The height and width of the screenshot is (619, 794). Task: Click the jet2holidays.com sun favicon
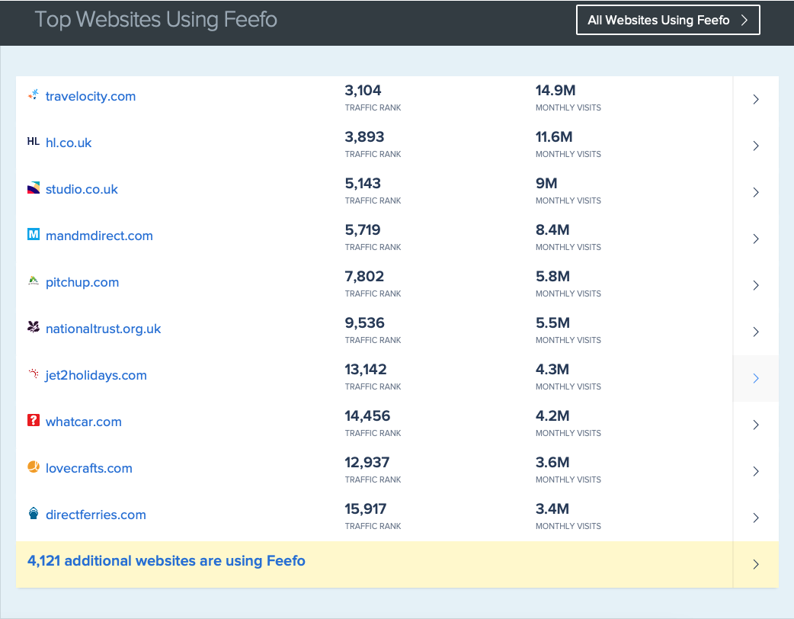click(x=34, y=374)
